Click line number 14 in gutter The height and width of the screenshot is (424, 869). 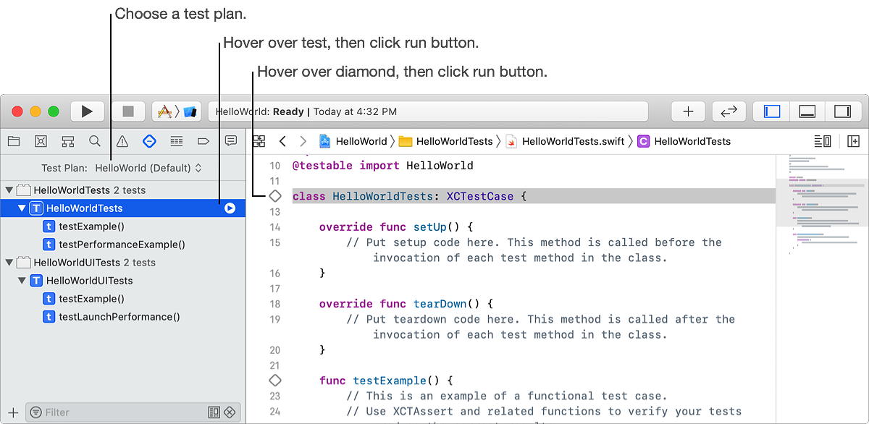274,227
